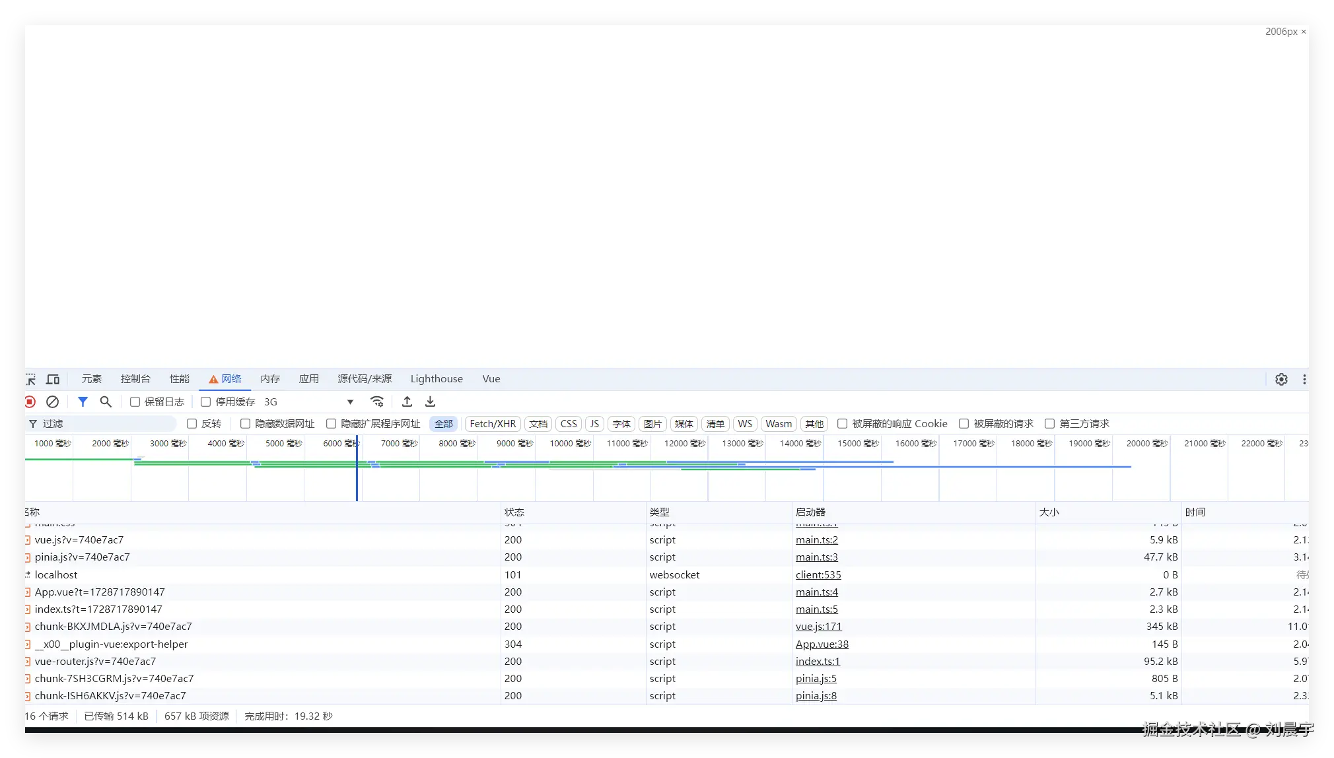Viewport: 1334px width, 758px height.
Task: Enable 保留日志 checkbox
Action: 135,401
